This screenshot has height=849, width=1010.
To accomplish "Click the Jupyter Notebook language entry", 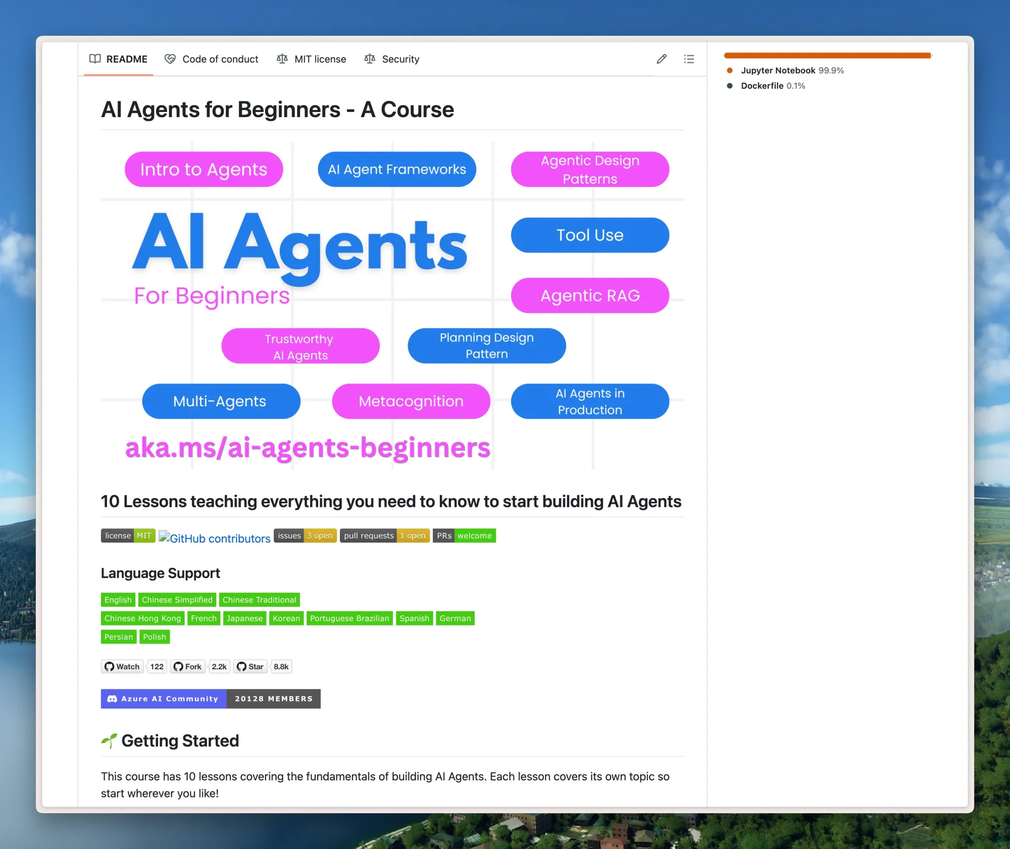I will 778,71.
